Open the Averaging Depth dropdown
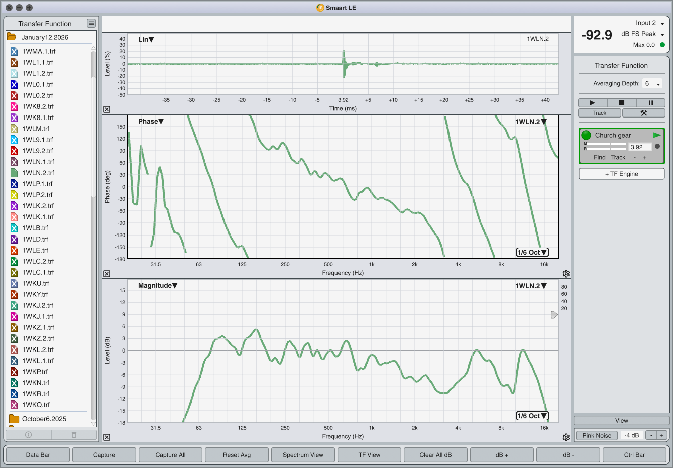Viewport: 673px width, 468px height. pyautogui.click(x=652, y=84)
